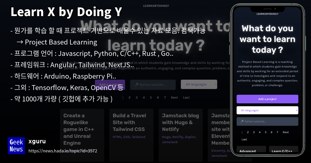
Task: Click the Add a project button
Action: tap(110, 84)
